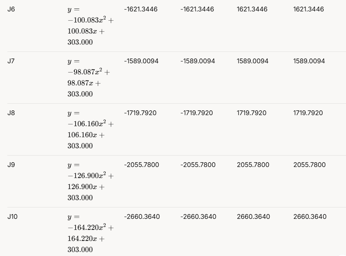The width and height of the screenshot is (346, 256).
Task: Click the J10 row label
Action: (x=13, y=217)
